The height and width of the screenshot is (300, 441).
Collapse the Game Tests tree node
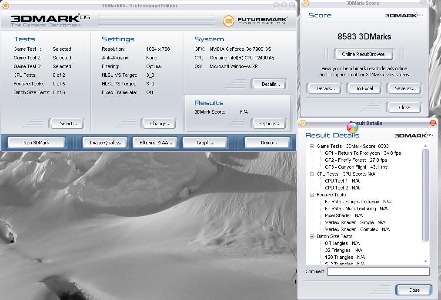(312, 147)
